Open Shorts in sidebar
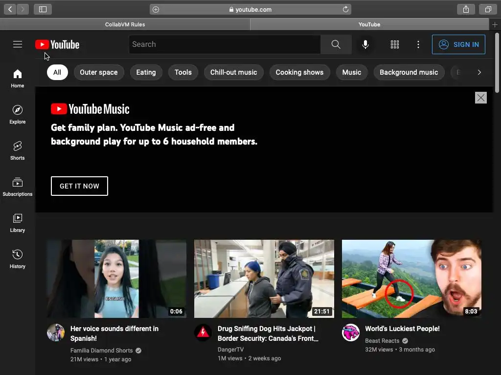The height and width of the screenshot is (375, 501). click(x=18, y=150)
